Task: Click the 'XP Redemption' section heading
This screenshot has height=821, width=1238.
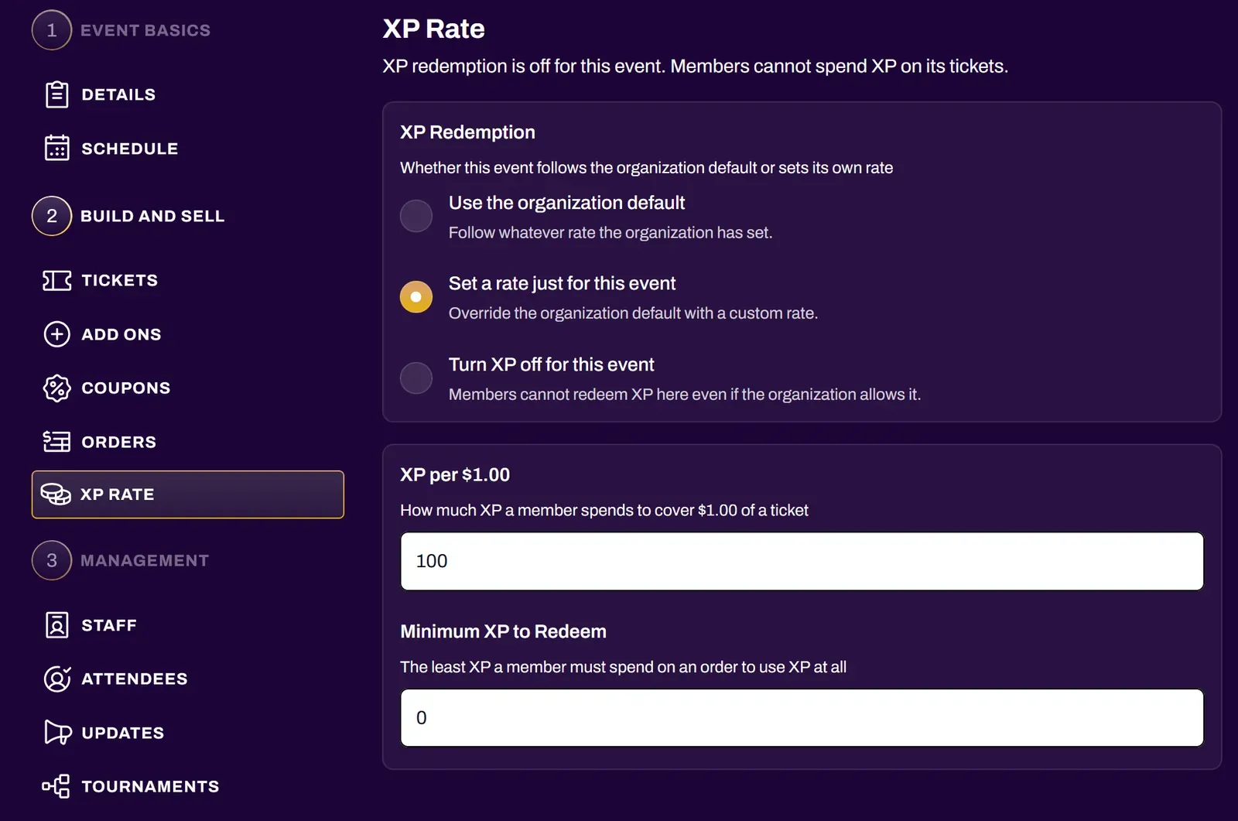Action: (467, 132)
